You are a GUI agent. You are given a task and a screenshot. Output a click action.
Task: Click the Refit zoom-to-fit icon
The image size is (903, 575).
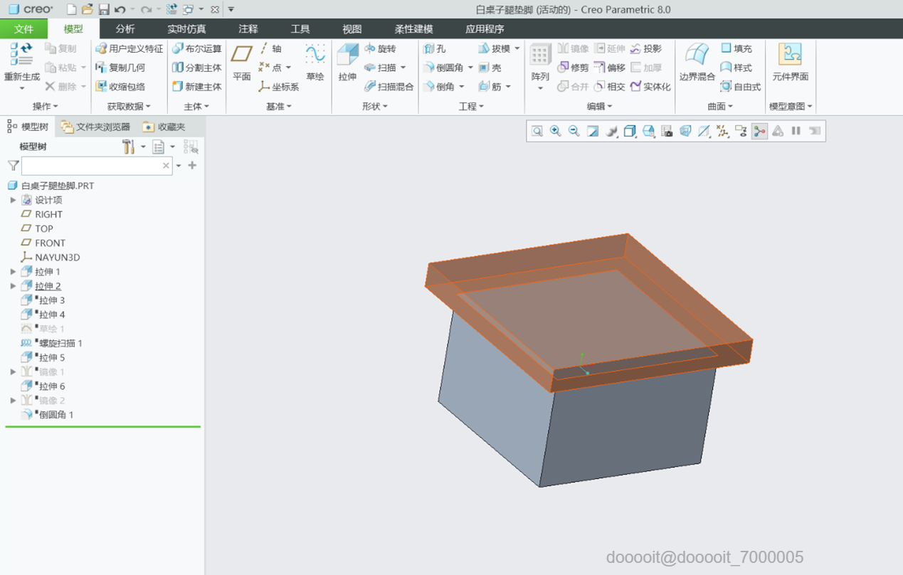[537, 131]
